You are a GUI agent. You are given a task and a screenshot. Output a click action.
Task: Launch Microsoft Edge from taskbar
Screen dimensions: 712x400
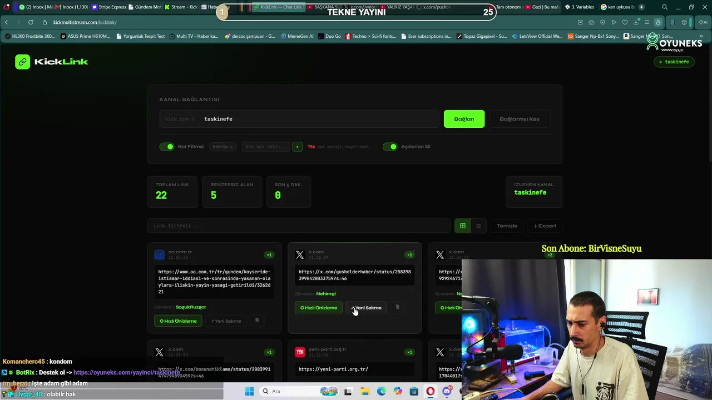(381, 391)
